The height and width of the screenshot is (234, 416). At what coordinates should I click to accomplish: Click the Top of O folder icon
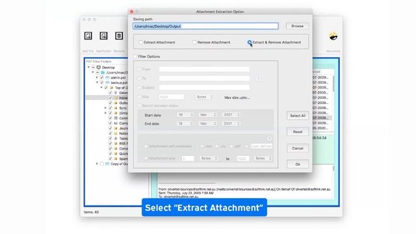click(x=111, y=88)
